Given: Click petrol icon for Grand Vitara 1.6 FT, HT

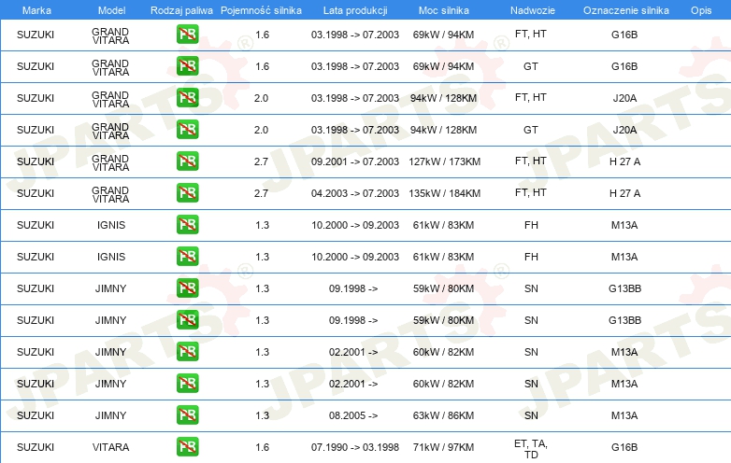Looking at the screenshot, I should click(x=187, y=35).
